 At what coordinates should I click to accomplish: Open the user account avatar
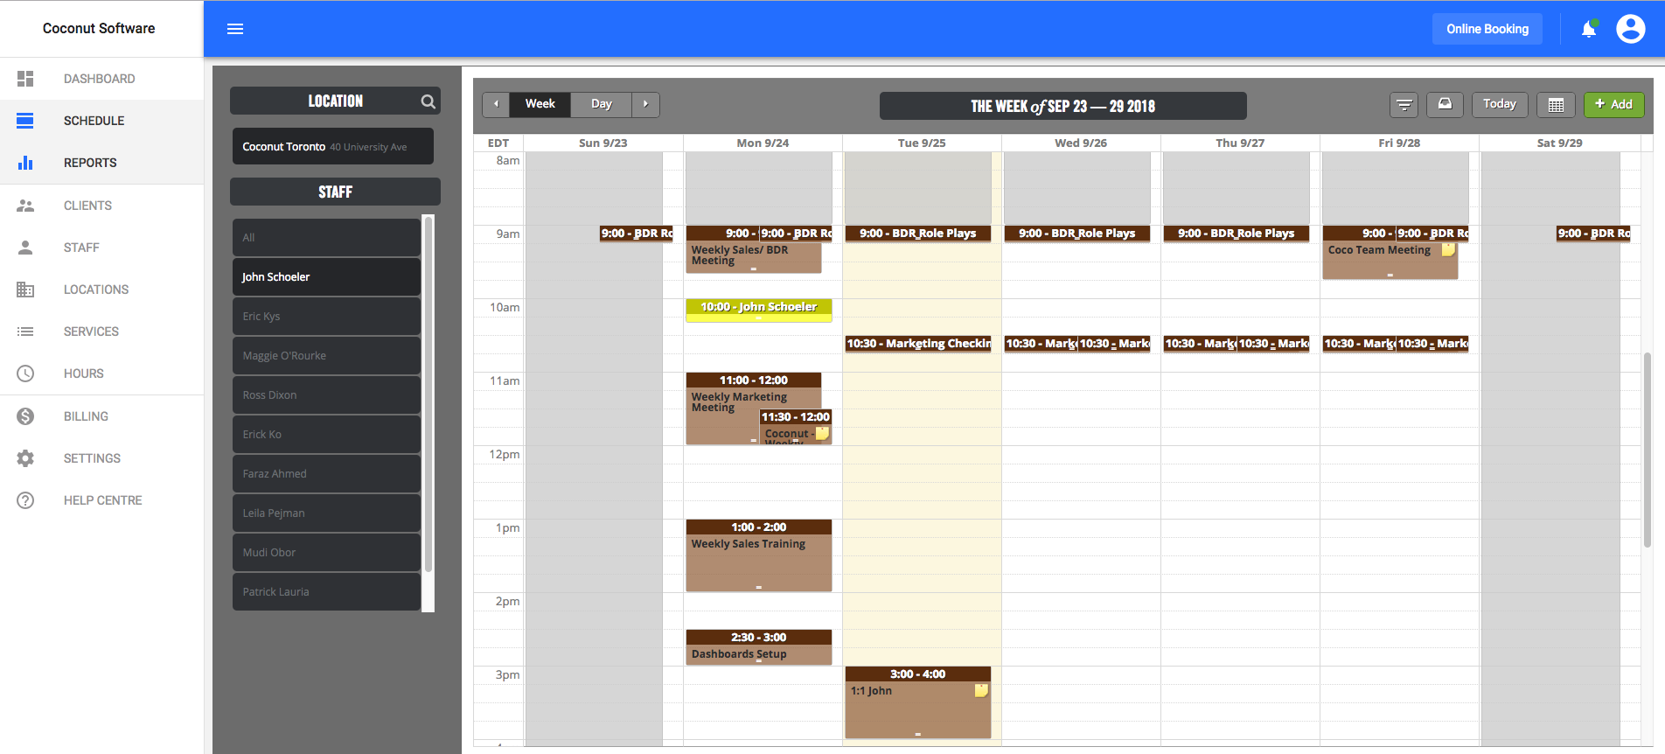1630,29
